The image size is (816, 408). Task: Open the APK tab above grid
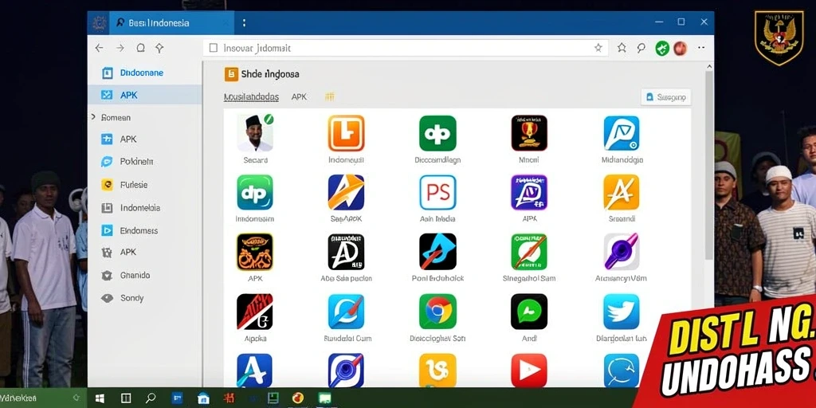pyautogui.click(x=299, y=96)
